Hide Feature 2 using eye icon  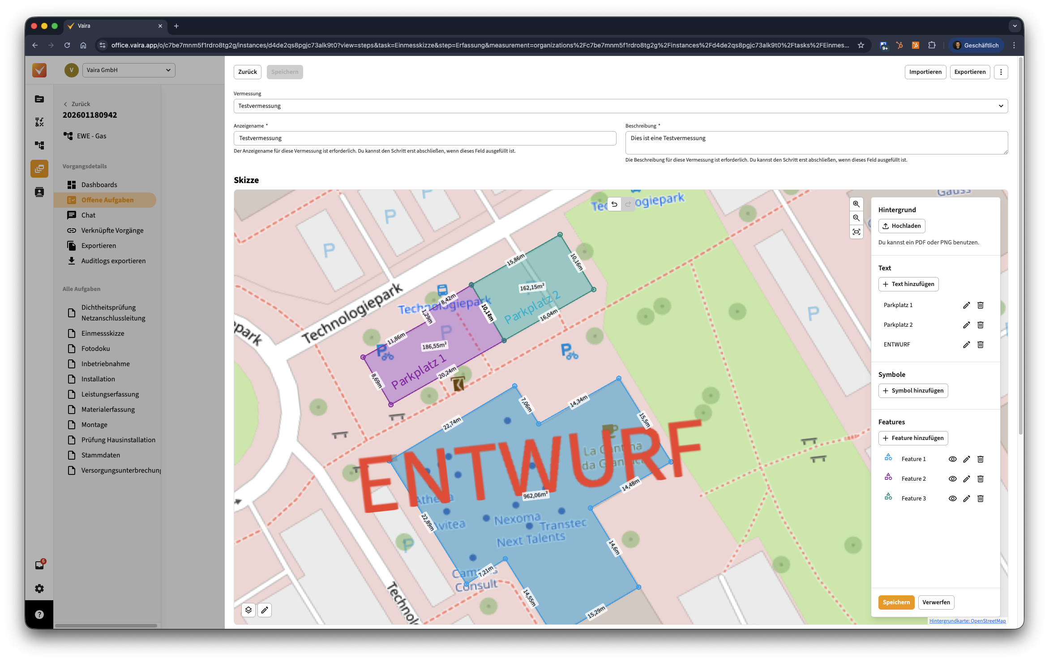pos(952,479)
